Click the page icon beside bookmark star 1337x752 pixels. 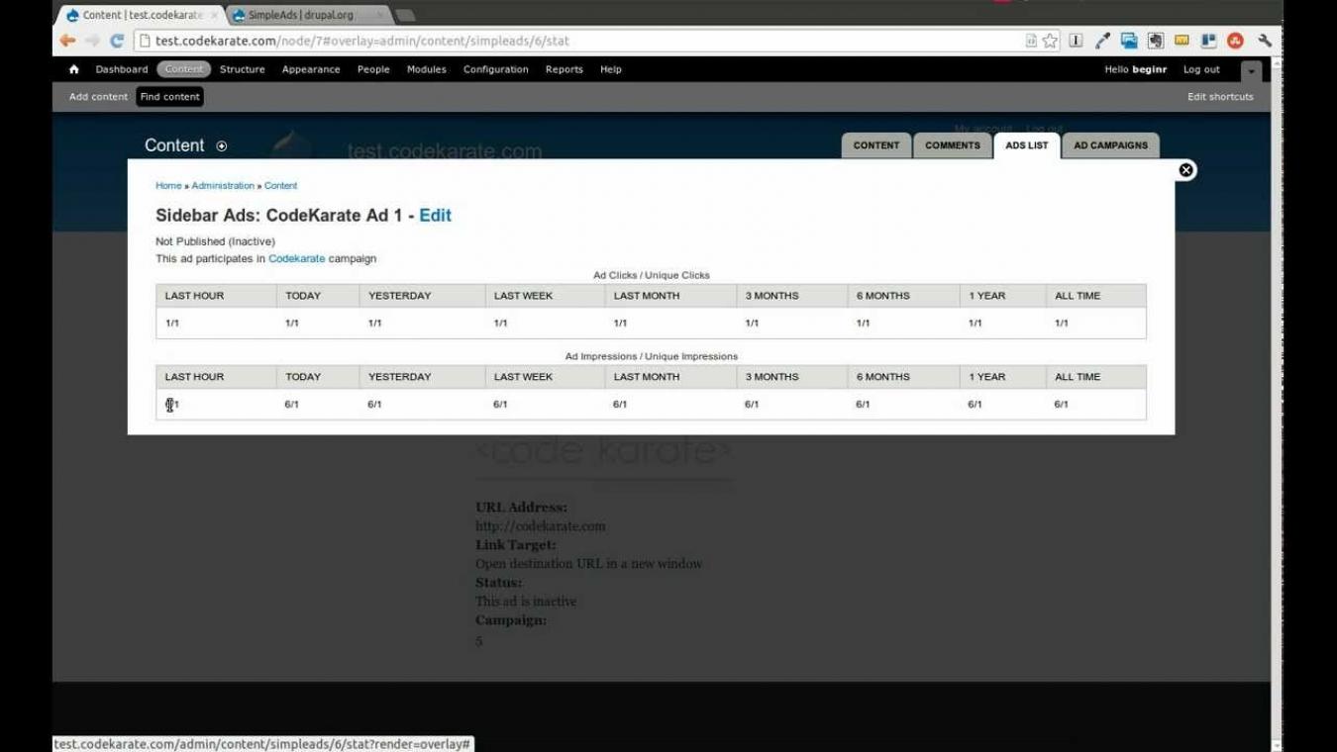pos(1031,41)
